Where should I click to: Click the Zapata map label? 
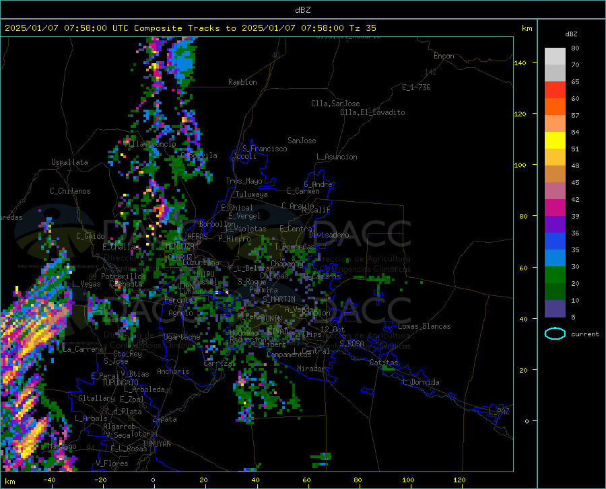[165, 419]
